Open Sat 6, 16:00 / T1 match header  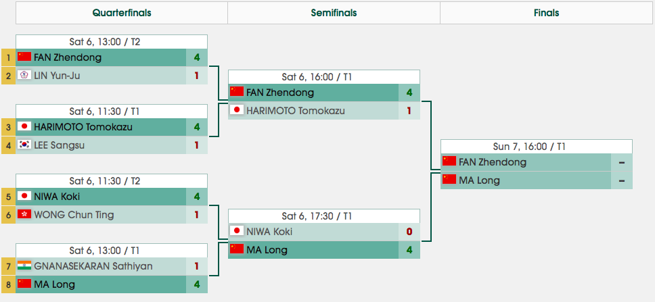coord(324,77)
